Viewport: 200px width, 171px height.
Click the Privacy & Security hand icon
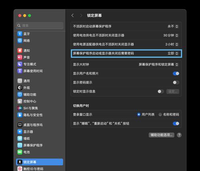point(20,115)
